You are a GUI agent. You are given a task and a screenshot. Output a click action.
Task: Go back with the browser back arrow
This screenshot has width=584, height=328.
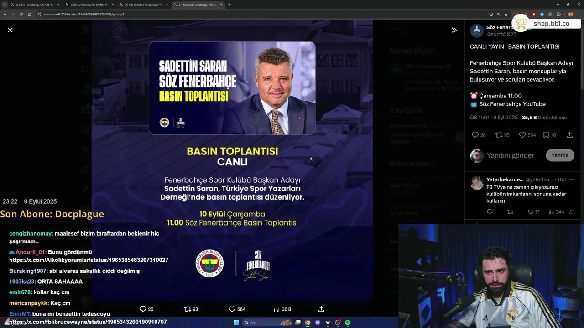click(5, 14)
